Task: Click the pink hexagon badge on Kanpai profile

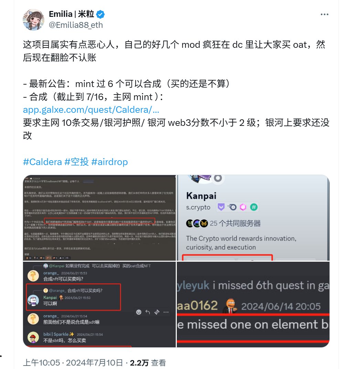Action: click(x=243, y=207)
